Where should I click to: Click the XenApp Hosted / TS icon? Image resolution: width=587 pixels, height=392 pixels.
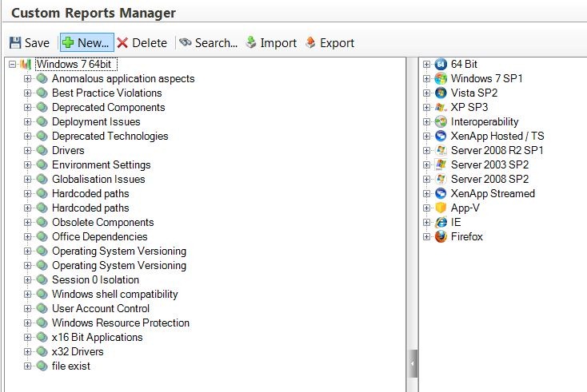(441, 136)
